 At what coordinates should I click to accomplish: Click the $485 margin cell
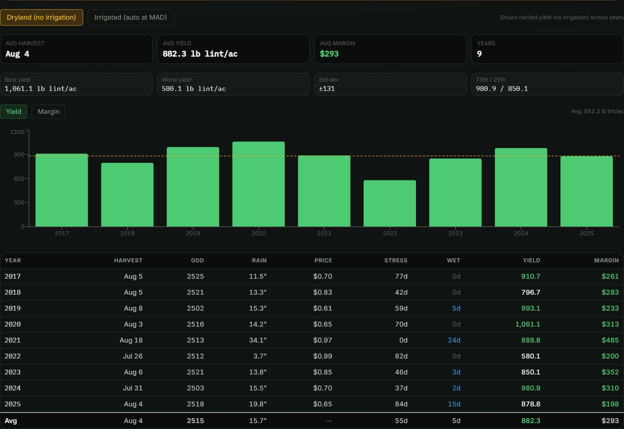[610, 340]
